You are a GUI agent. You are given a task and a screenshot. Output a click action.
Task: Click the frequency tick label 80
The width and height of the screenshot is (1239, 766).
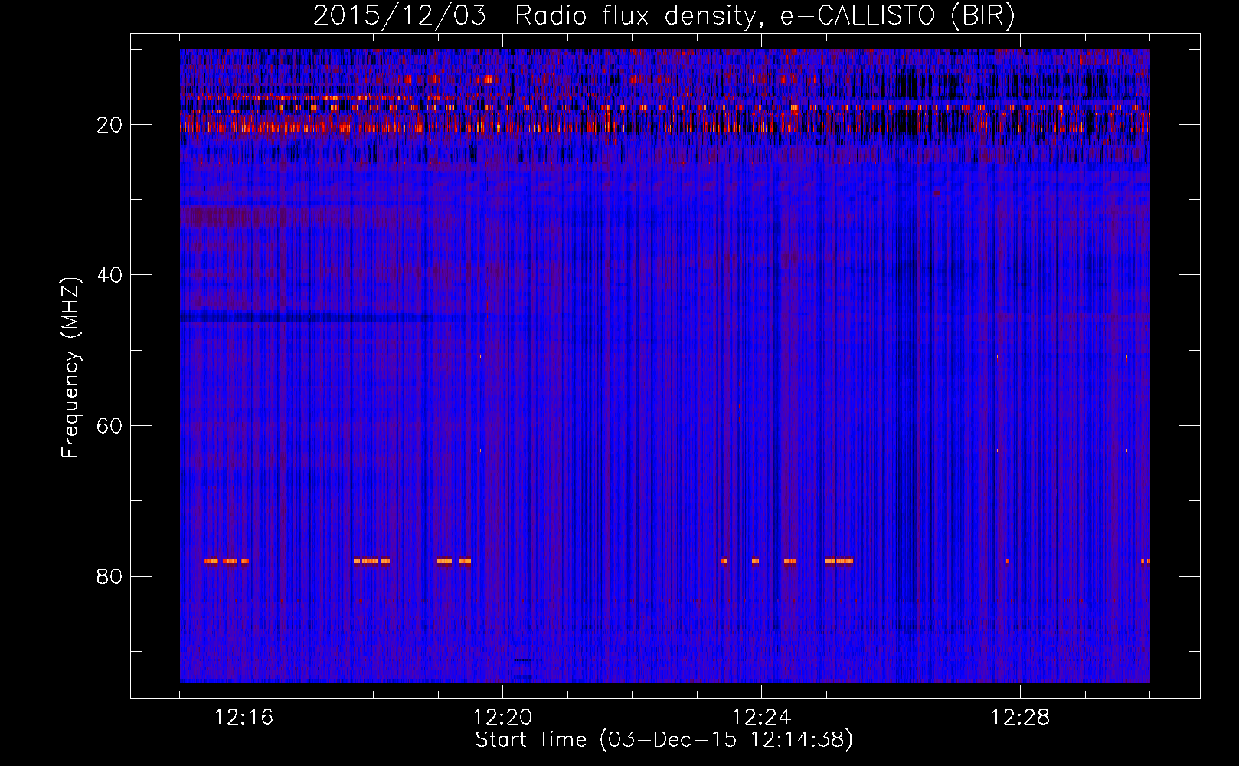point(110,576)
